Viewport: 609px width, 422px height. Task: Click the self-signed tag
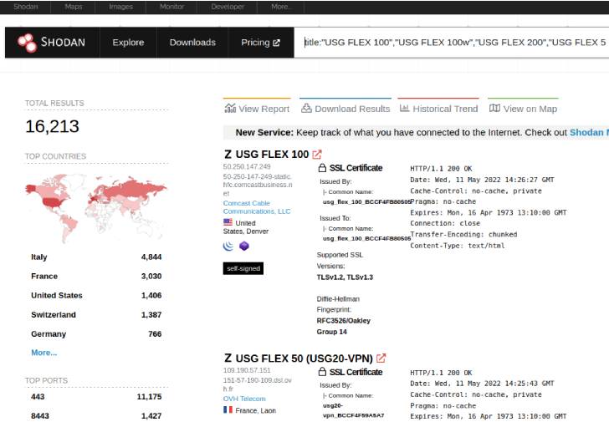click(243, 268)
